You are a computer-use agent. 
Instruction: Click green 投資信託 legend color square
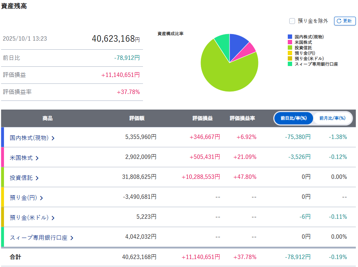coord(290,48)
